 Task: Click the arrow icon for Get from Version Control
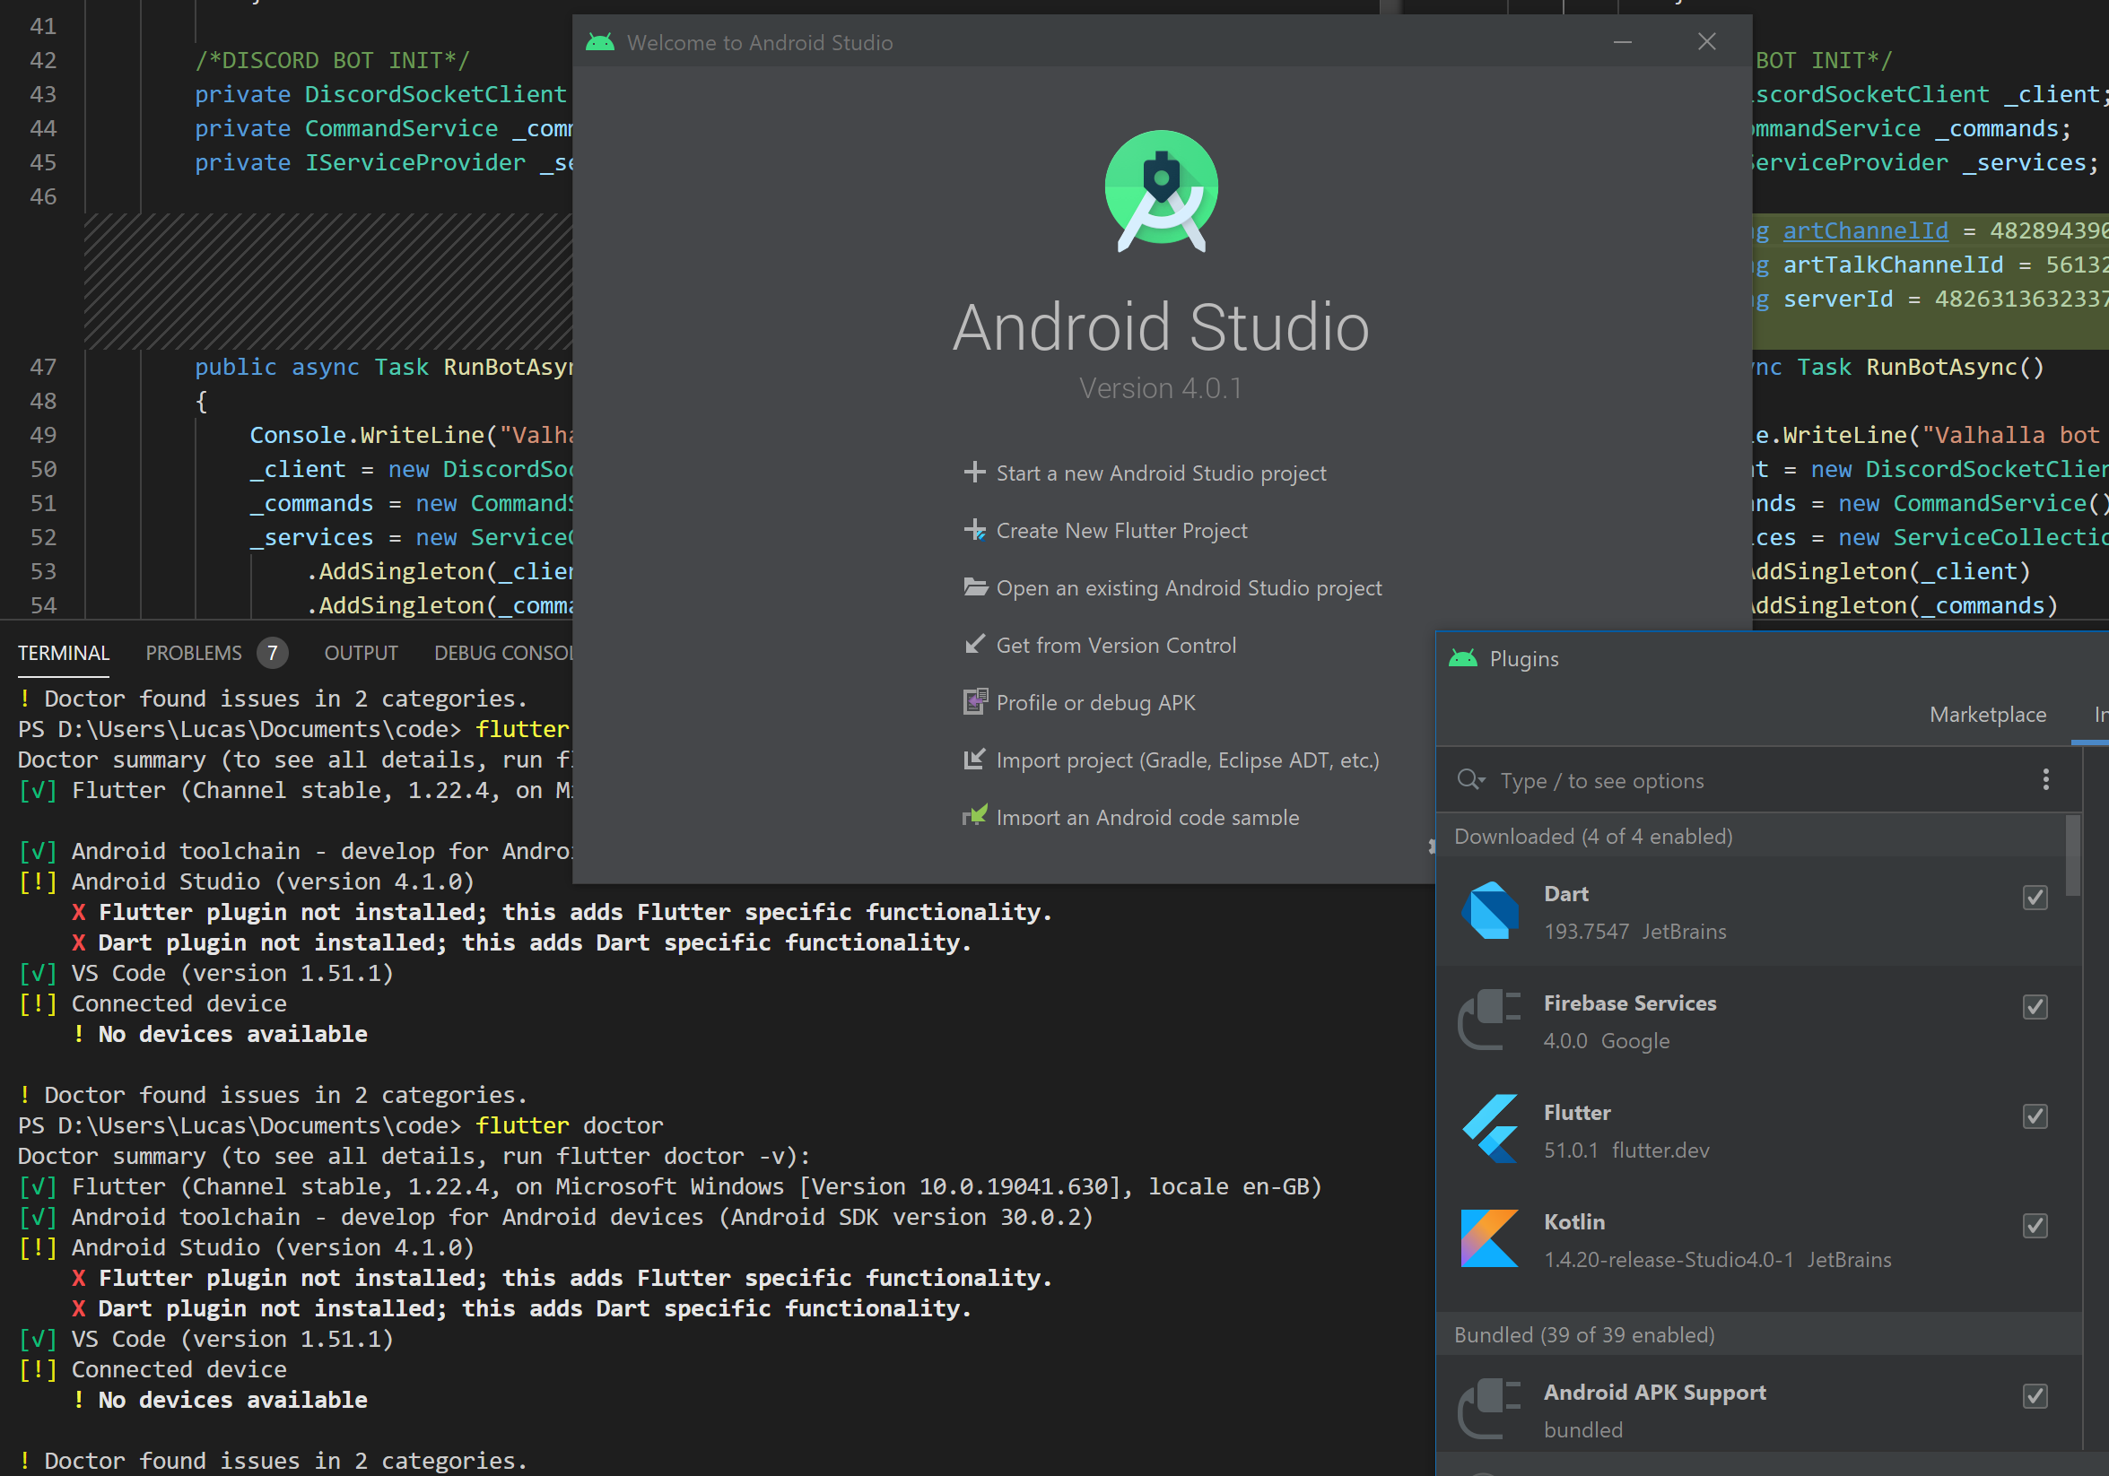coord(974,645)
